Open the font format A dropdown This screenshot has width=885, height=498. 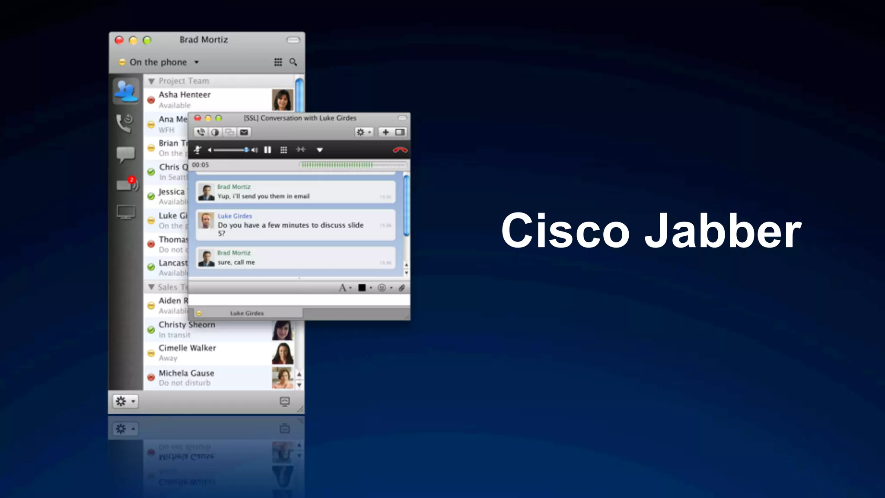pyautogui.click(x=345, y=288)
